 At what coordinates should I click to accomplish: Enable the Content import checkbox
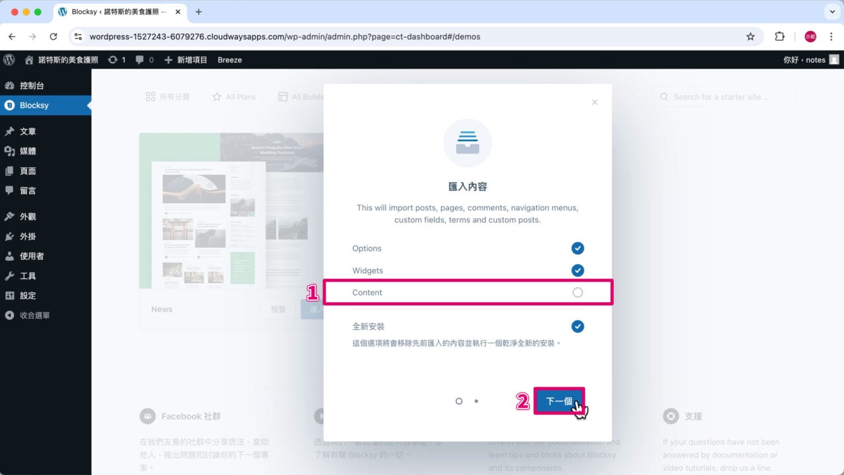pos(578,292)
